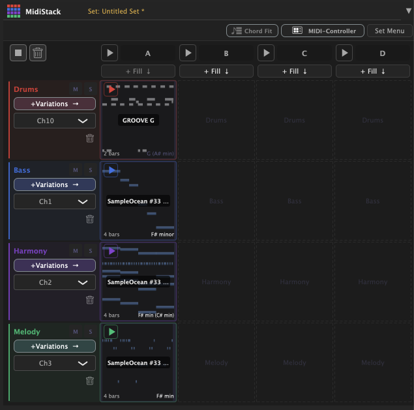Screen dimensions: 414x410
Task: Click the MidiStack colorful grid logo
Action: 14,11
